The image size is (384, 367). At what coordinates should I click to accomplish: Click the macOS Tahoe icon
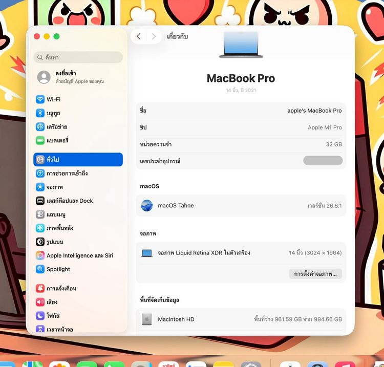click(147, 205)
